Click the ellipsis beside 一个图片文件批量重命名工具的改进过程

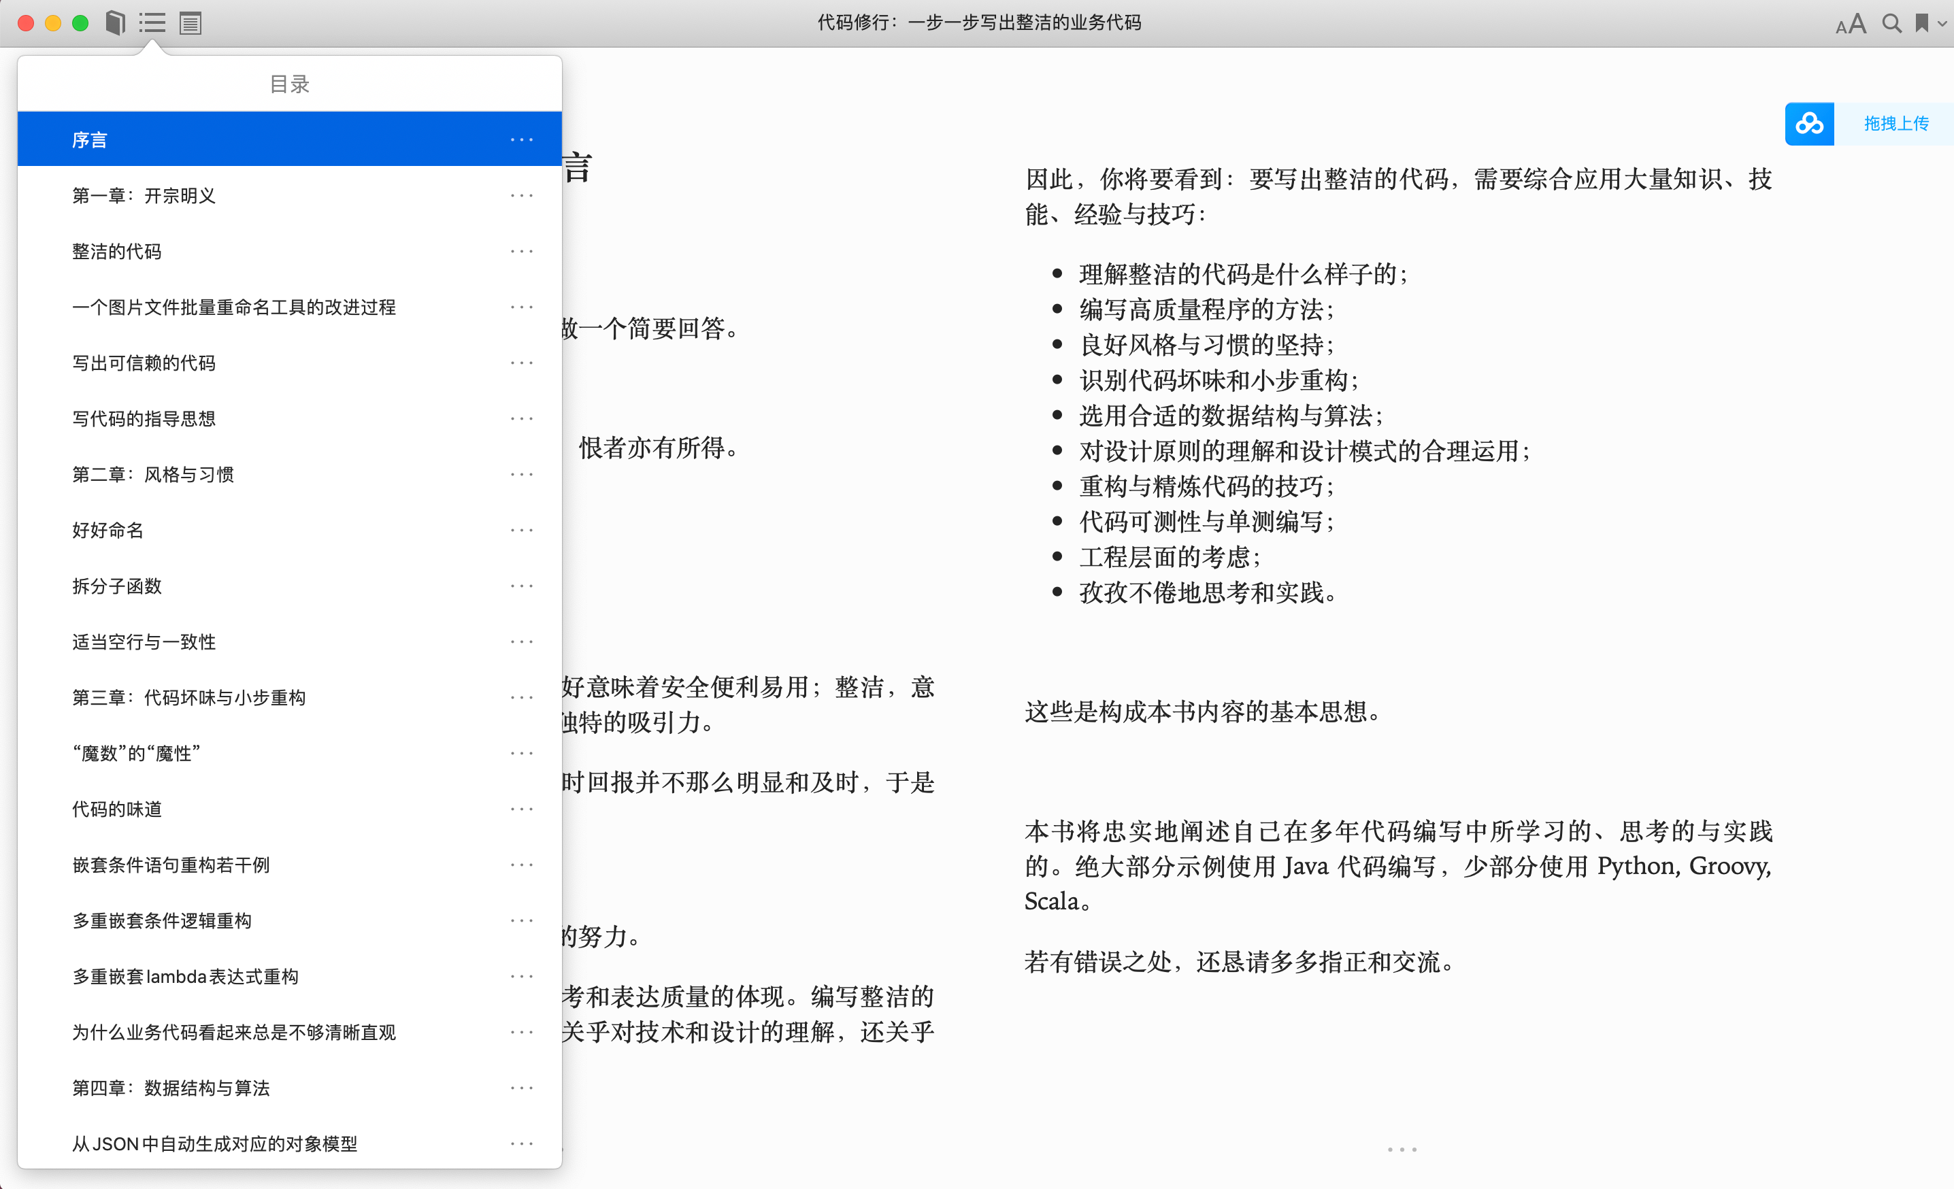[x=522, y=307]
